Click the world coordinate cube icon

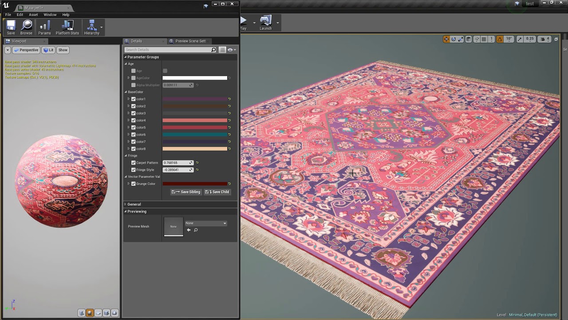click(469, 39)
